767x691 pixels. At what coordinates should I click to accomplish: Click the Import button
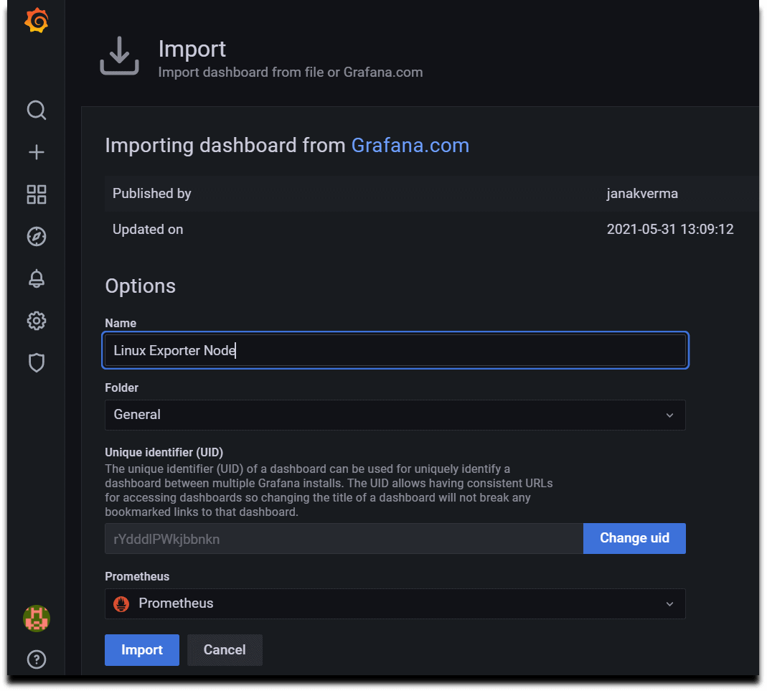pyautogui.click(x=141, y=649)
